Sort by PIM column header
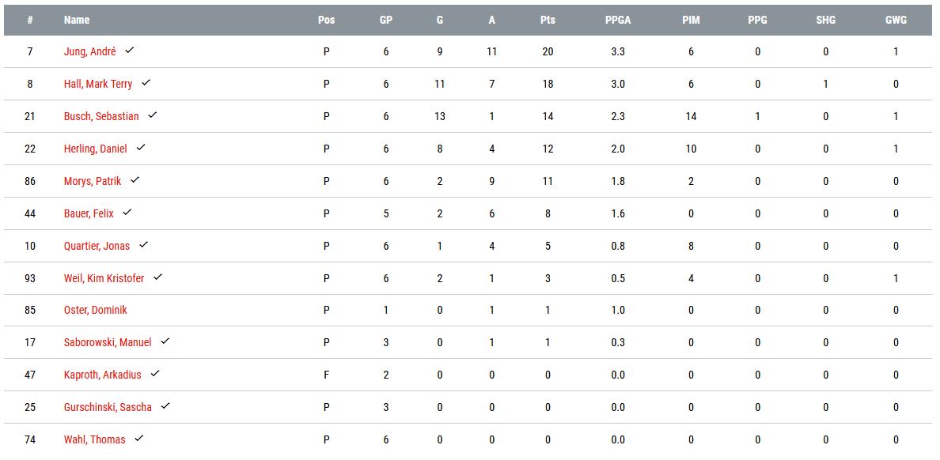This screenshot has width=940, height=460. tap(691, 20)
